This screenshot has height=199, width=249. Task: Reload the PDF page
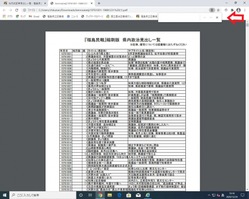click(17, 10)
